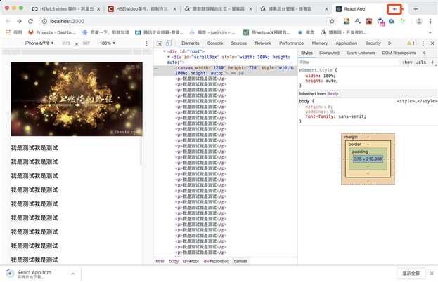
Task: Switch to Event Listeners tab
Action: click(361, 53)
